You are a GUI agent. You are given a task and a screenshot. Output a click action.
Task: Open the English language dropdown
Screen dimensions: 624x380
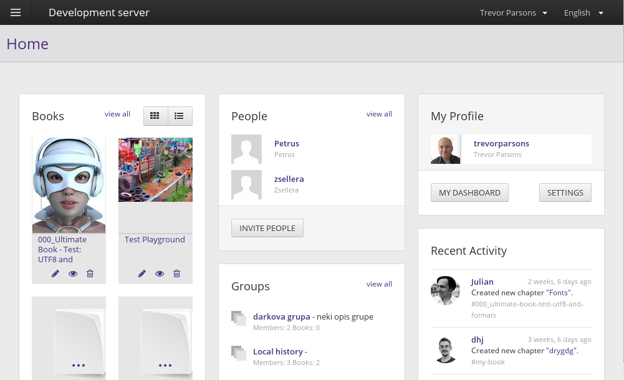tap(584, 12)
